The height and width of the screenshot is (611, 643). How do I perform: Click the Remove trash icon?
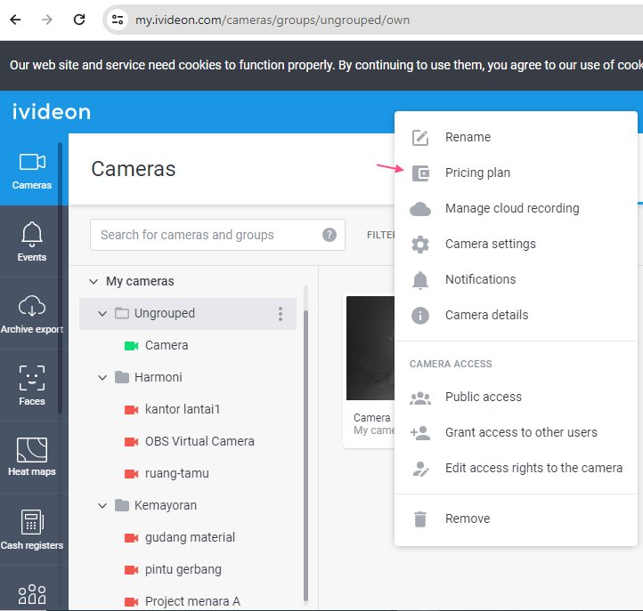(420, 519)
